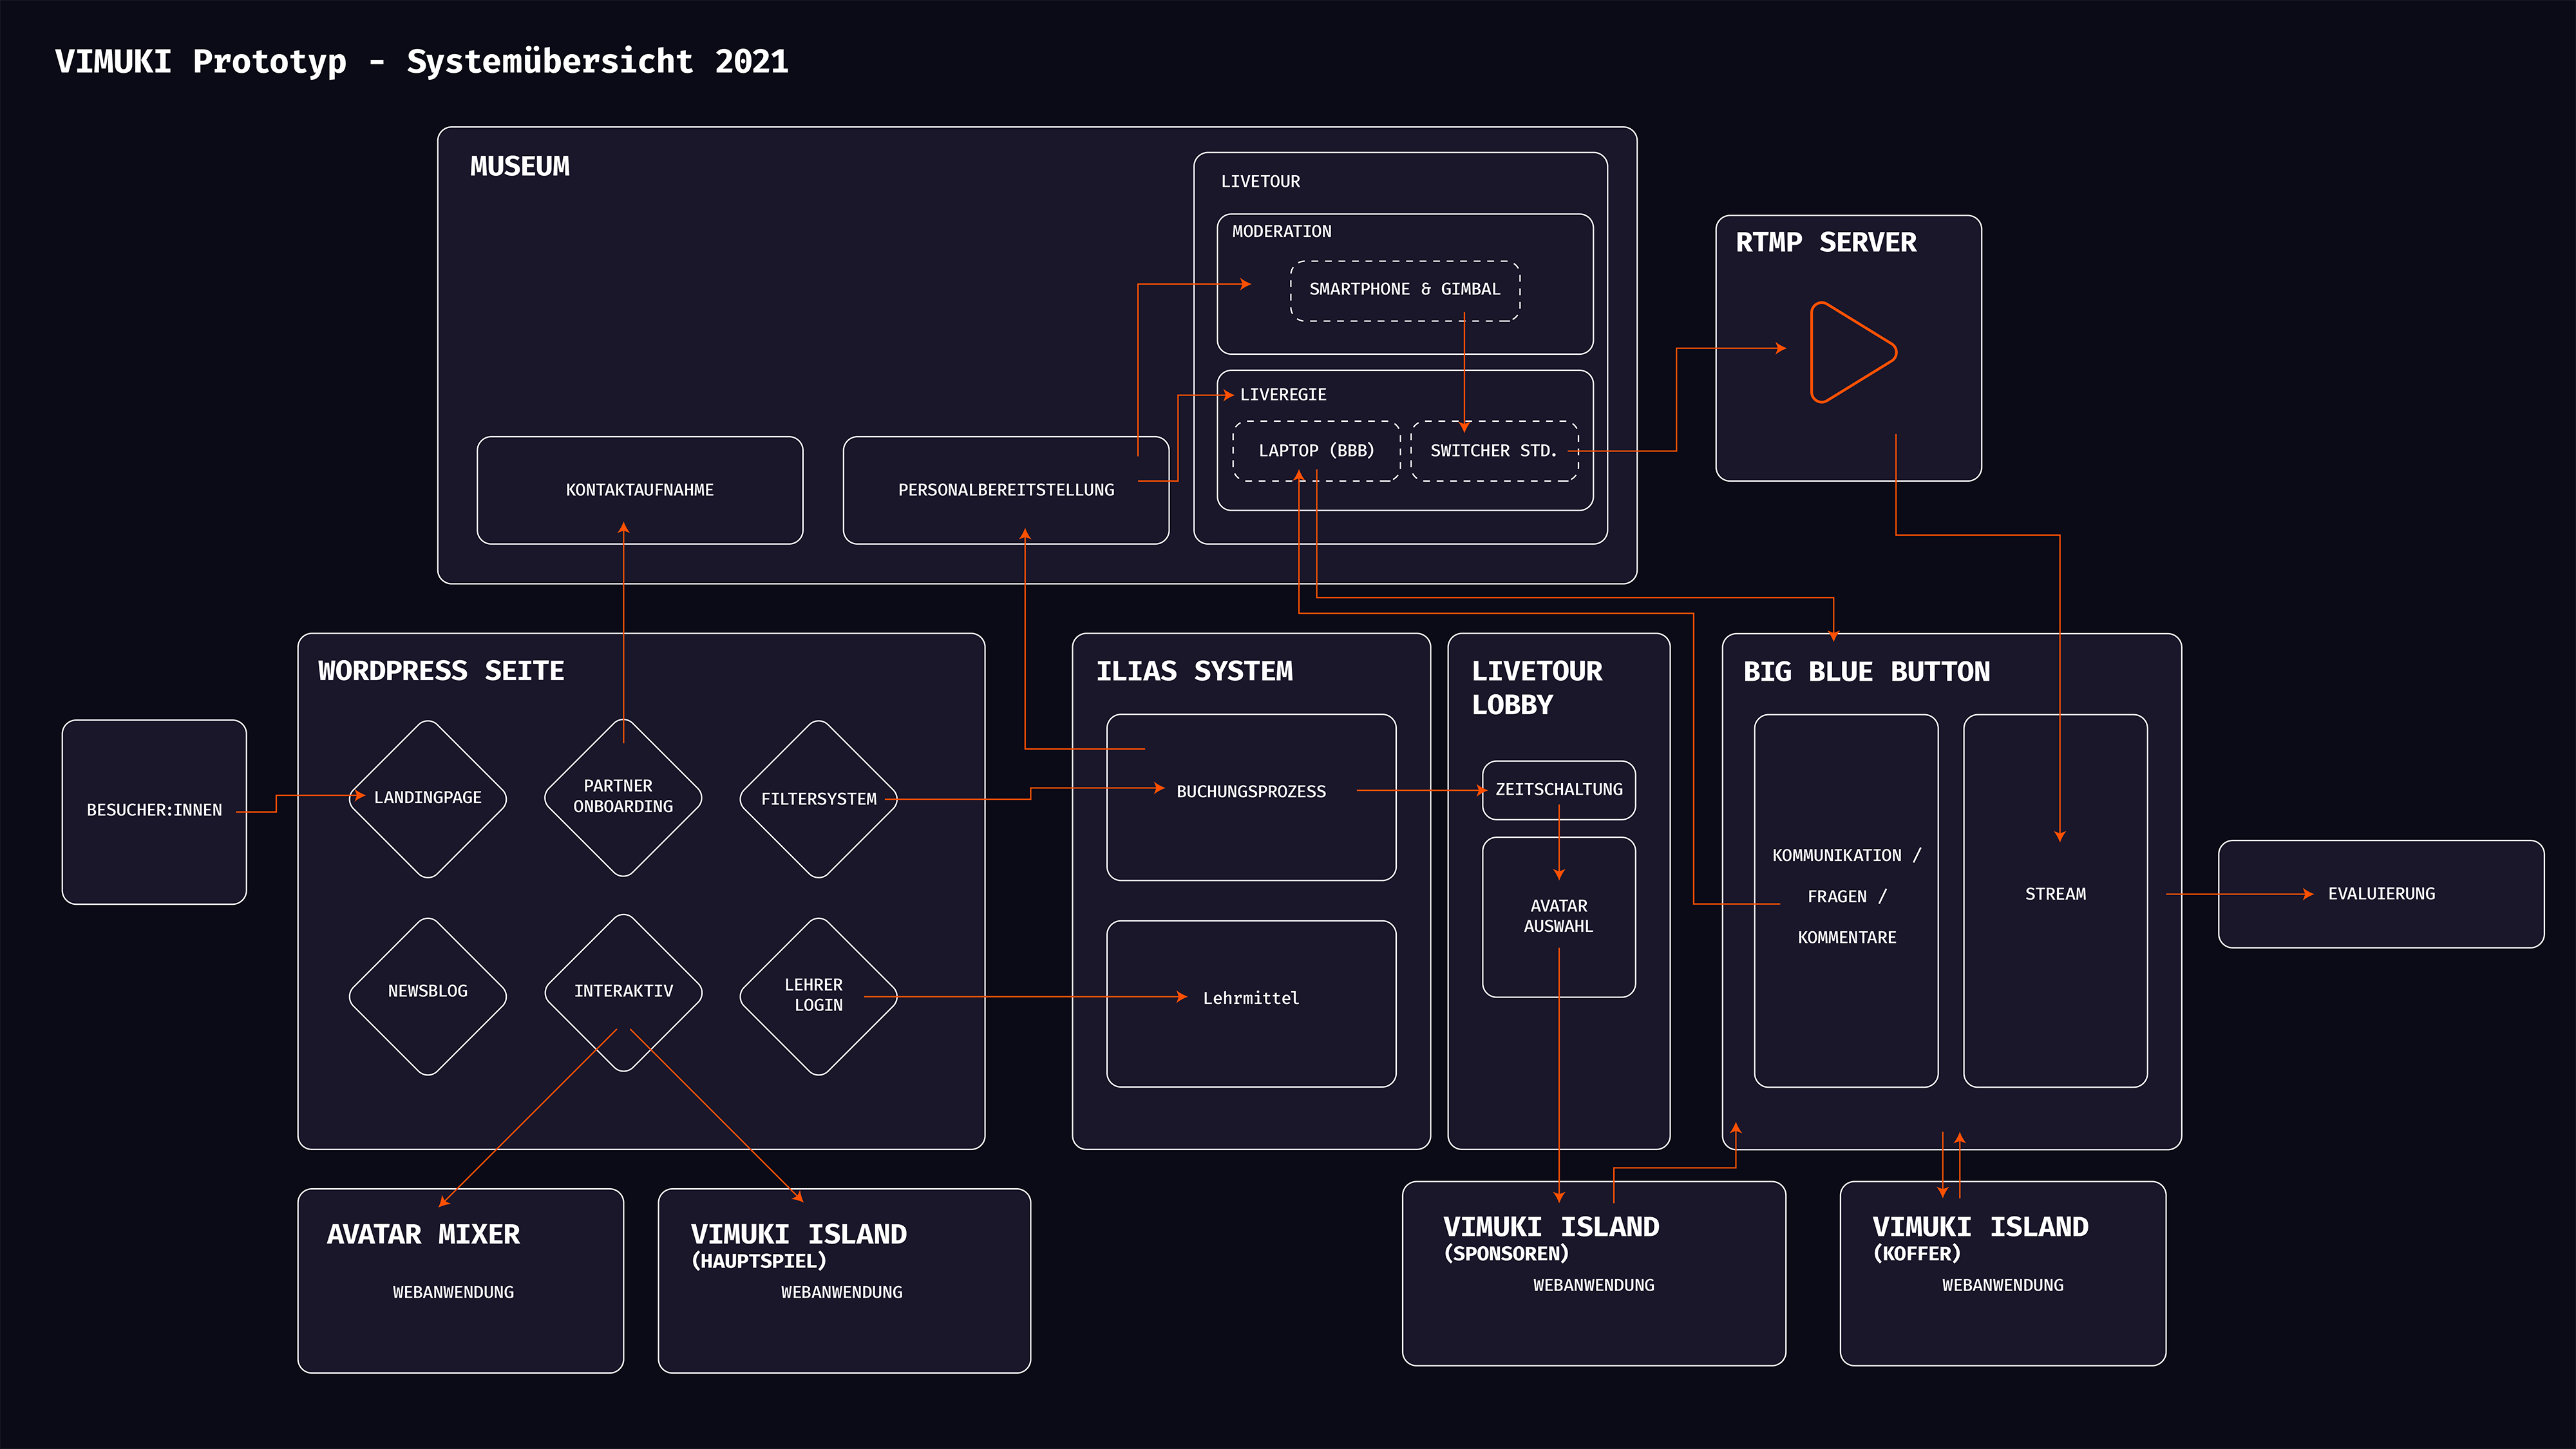Select the NEWSBLOG diamond

[428, 996]
